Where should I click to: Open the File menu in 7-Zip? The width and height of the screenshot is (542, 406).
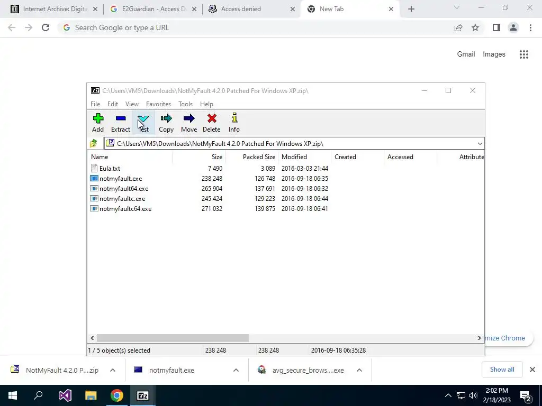point(95,104)
